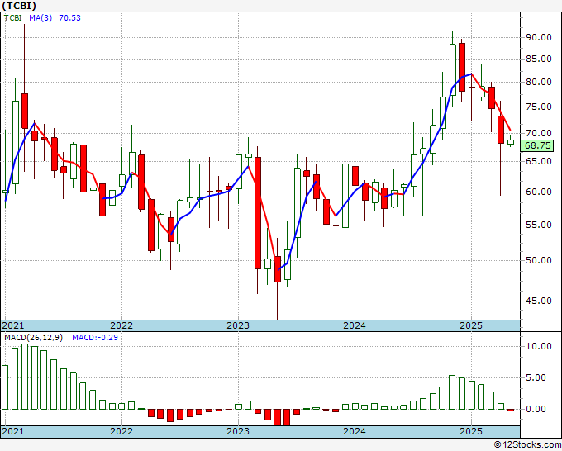Select 2023 on the MACD panel time axis

coord(238,431)
